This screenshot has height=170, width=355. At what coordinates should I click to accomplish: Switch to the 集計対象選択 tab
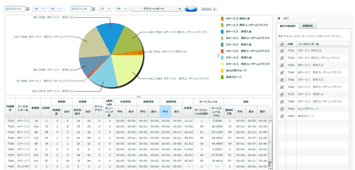pyautogui.click(x=287, y=26)
